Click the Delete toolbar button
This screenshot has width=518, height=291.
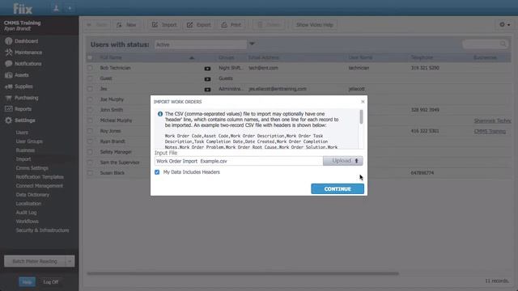coord(269,25)
